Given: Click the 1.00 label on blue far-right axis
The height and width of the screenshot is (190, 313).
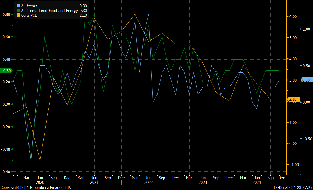Looking at the screenshot, I should [x=307, y=29].
